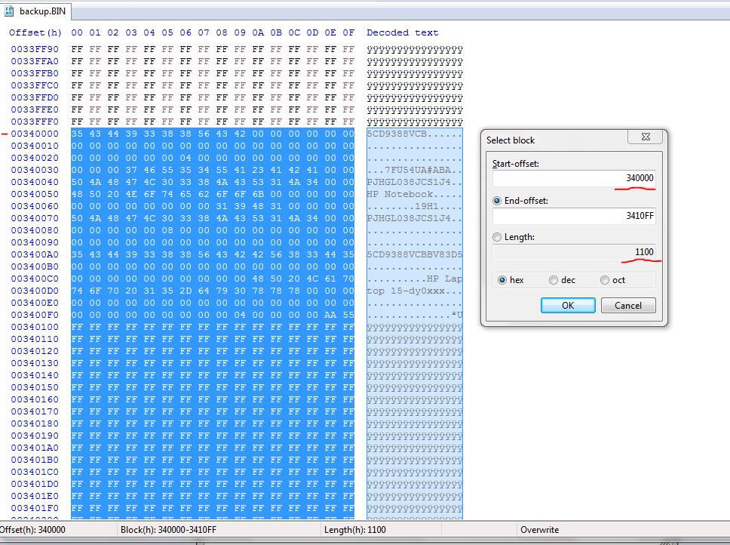Viewport: 730px width, 545px height.
Task: Select offset row 00340050
Action: [35, 194]
